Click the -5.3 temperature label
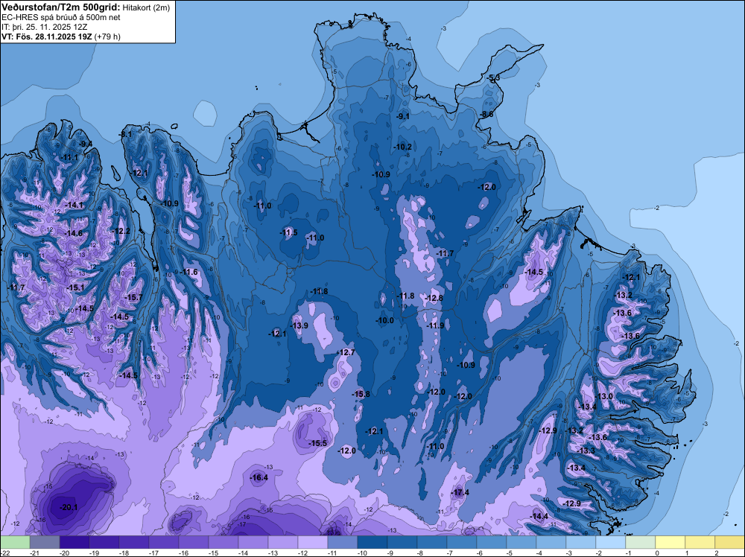This screenshot has width=745, height=557. [x=494, y=77]
